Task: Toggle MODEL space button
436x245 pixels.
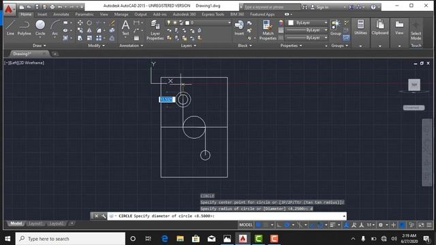Action: pos(246,225)
